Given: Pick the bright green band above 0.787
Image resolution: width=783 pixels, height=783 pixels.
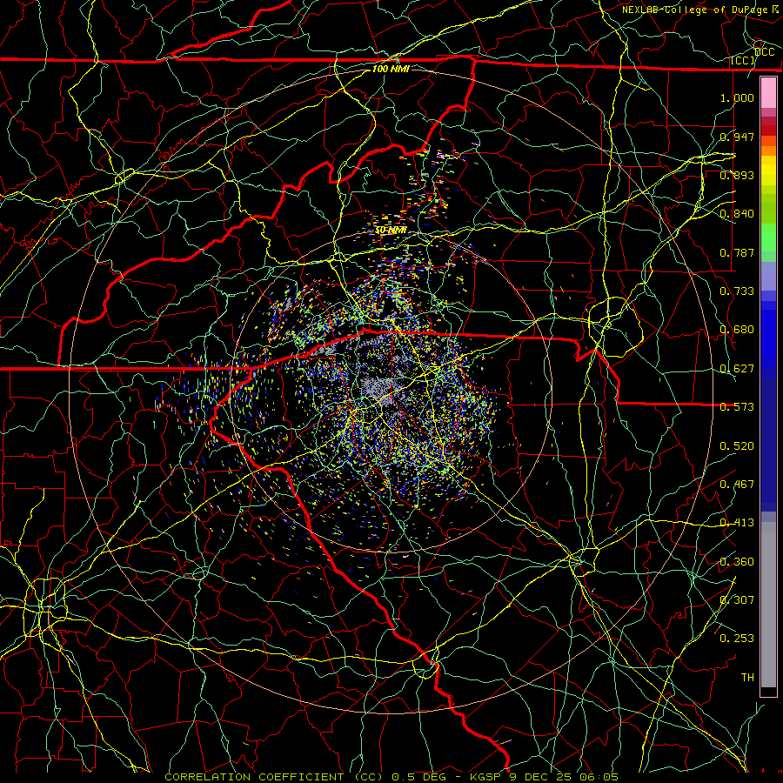Looking at the screenshot, I should pyautogui.click(x=768, y=238).
